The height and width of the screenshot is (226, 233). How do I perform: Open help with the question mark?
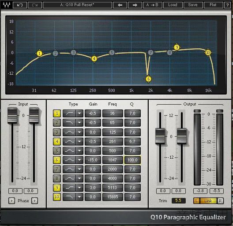[227, 5]
